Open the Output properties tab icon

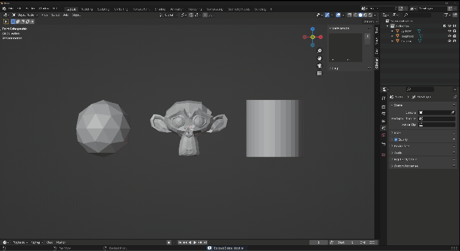tap(384, 114)
